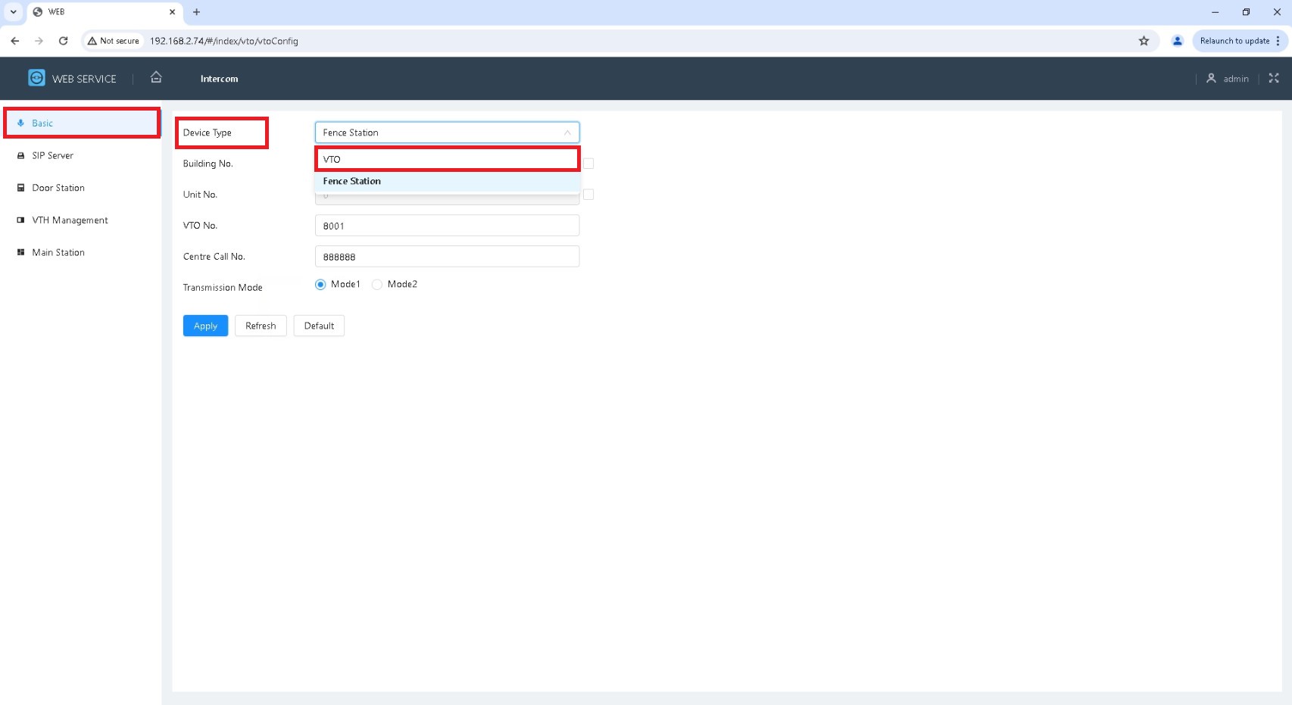
Task: Toggle the Building No. checkbox
Action: (x=588, y=164)
